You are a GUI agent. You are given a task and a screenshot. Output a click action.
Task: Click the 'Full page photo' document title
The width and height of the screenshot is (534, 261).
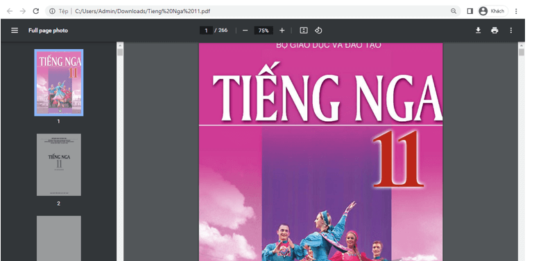[x=48, y=30]
